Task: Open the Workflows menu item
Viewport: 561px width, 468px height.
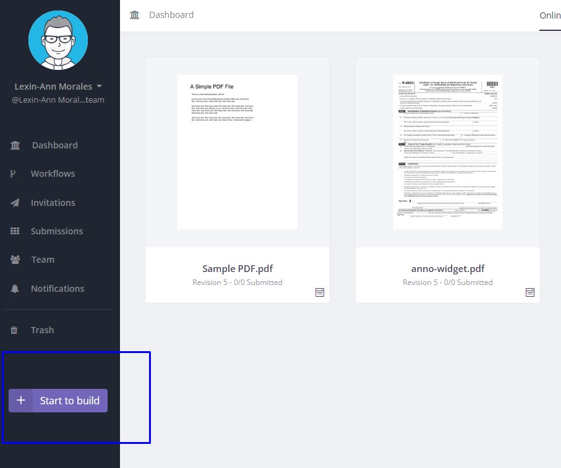Action: click(53, 174)
